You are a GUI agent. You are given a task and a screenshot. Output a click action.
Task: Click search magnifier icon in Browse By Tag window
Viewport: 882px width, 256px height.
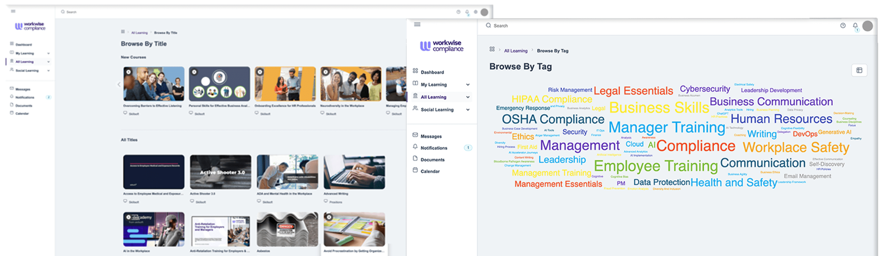tap(488, 26)
